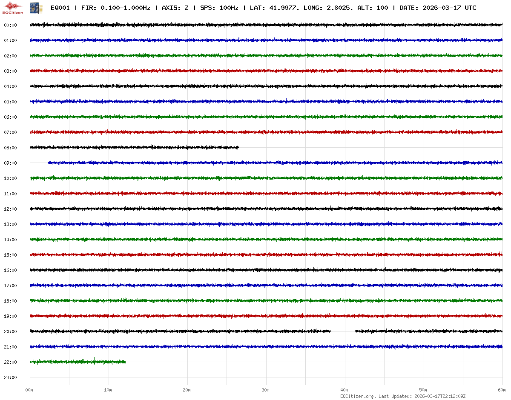Click the EQ001 station header text
This screenshot has width=511, height=400.
pos(60,8)
